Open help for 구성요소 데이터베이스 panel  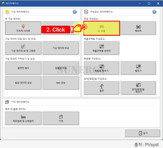[154, 12]
